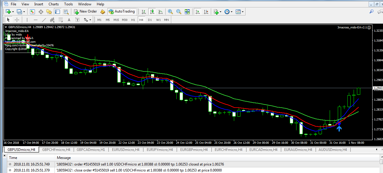Screen dimensions: 383x173
Task: Toggle chart auto scroll
Action: [x=197, y=12]
